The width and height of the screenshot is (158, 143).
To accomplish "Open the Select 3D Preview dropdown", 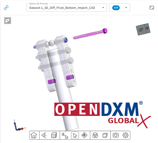I will tap(67, 8).
